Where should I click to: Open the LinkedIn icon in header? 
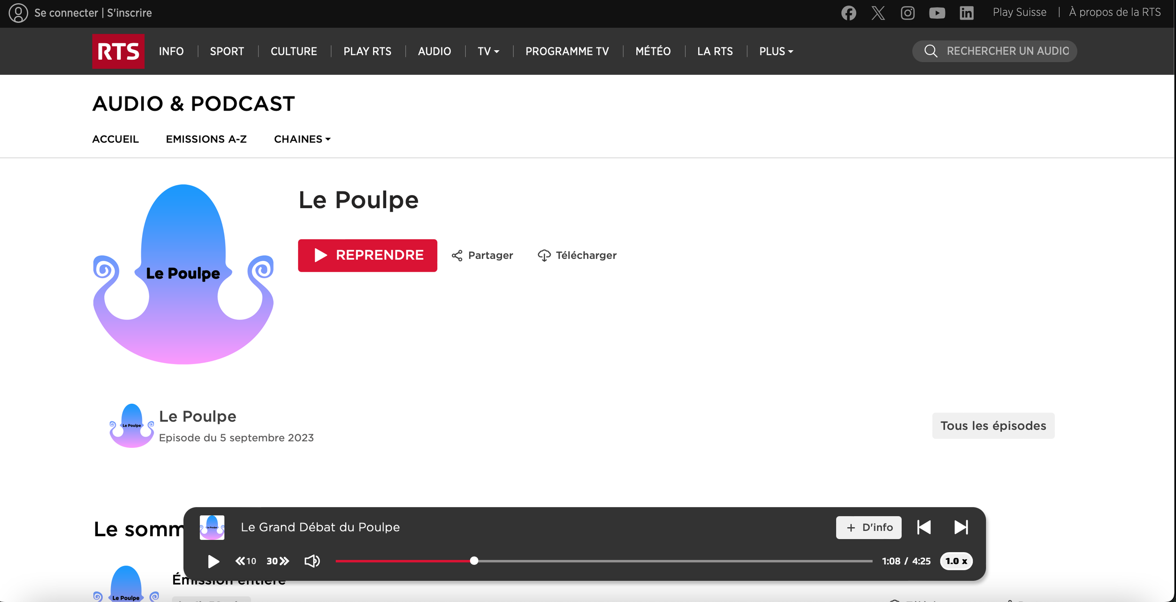pos(966,13)
